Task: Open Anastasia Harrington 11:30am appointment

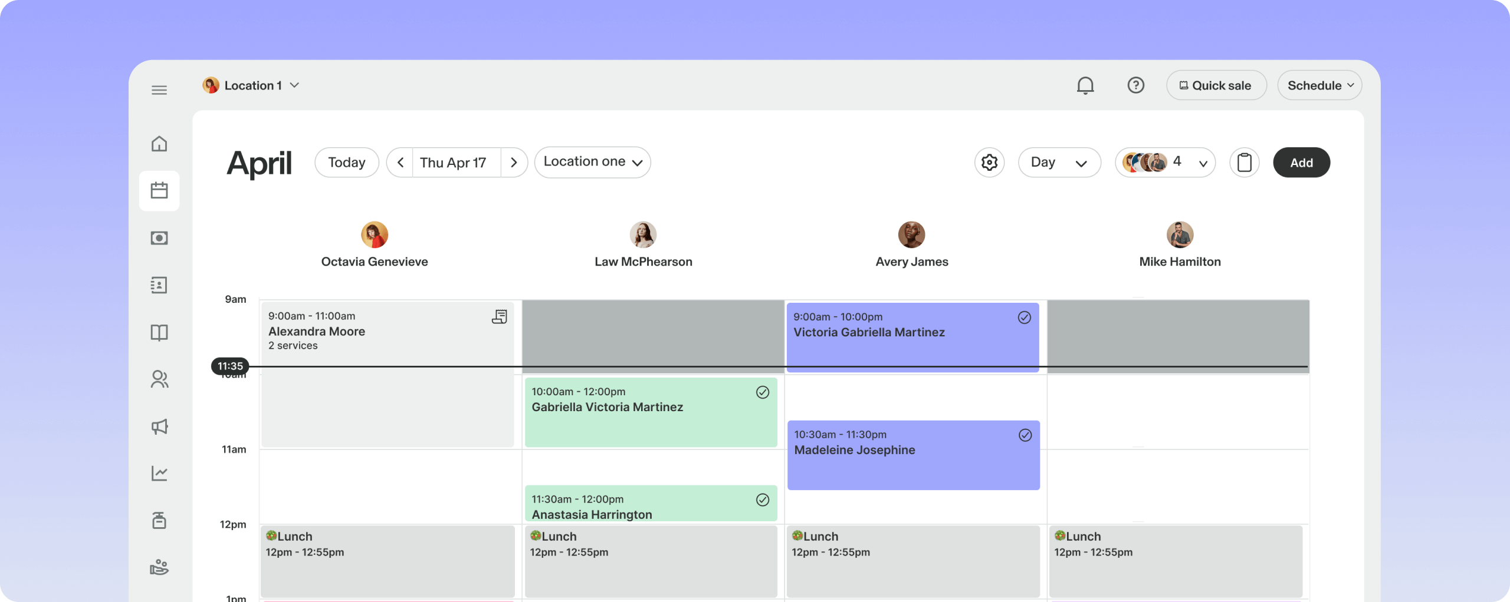Action: (651, 504)
